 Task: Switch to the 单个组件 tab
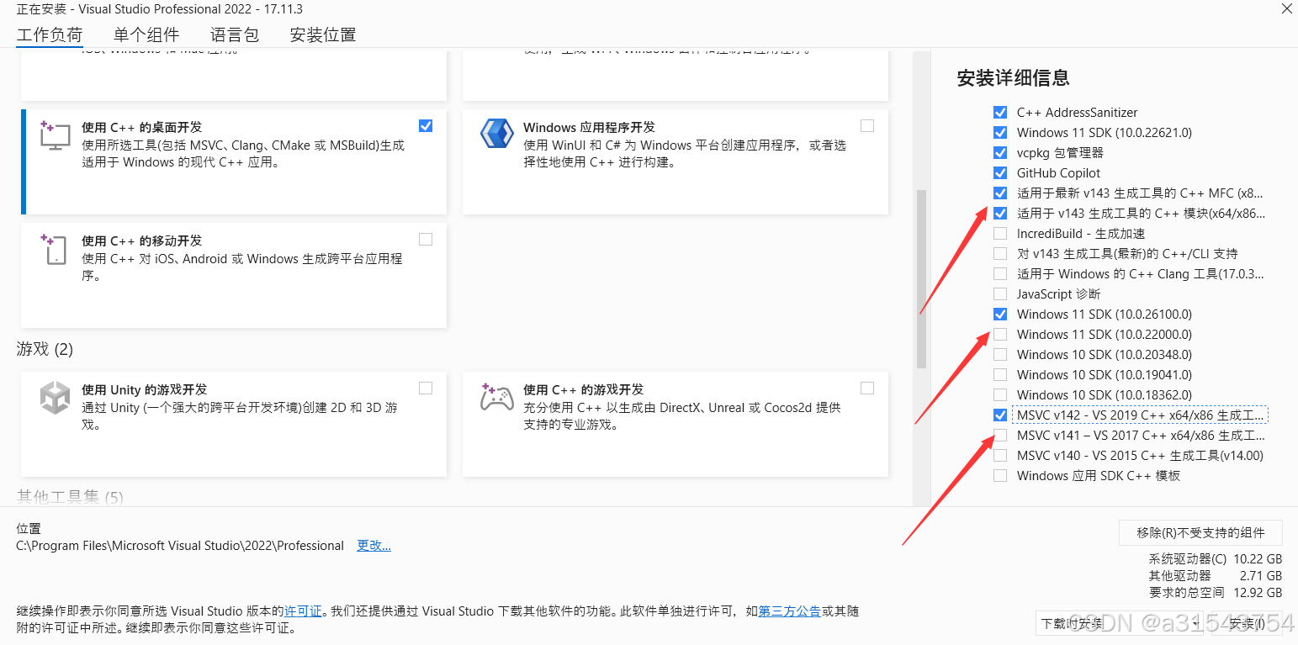point(146,35)
